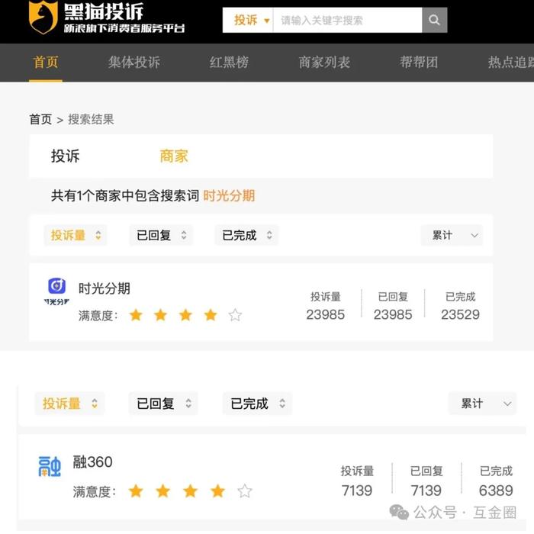Click the magnifier search button
The height and width of the screenshot is (534, 534).
[434, 20]
